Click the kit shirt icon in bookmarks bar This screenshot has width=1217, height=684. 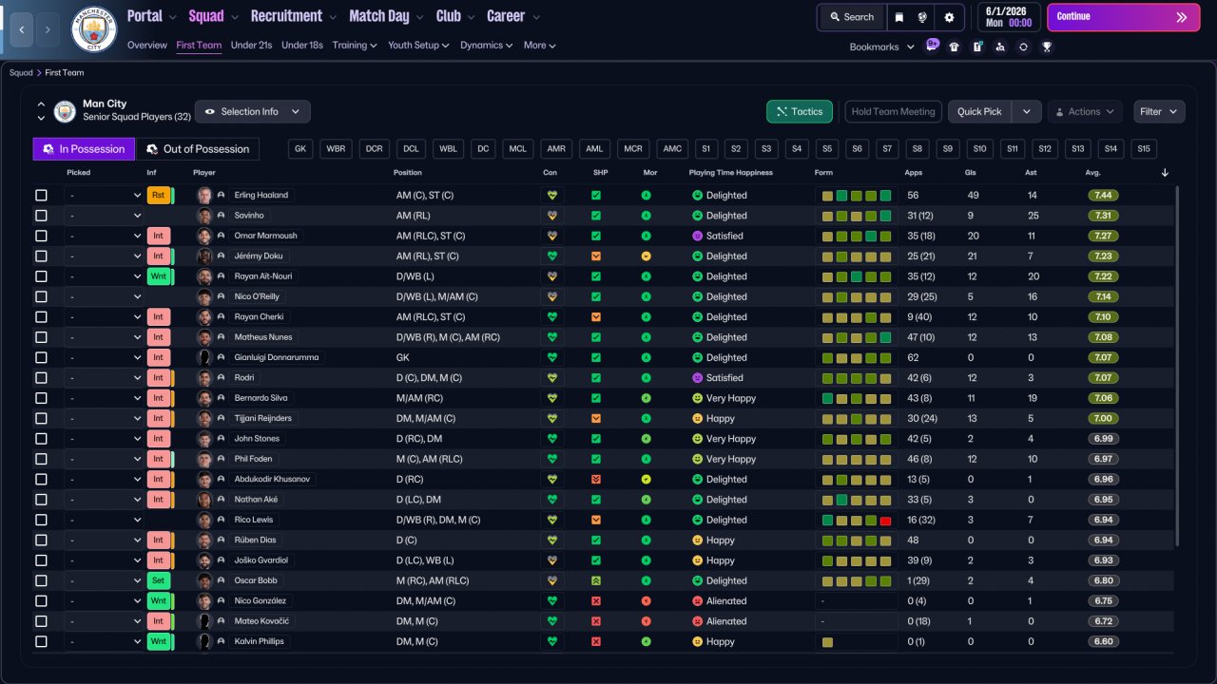[955, 47]
